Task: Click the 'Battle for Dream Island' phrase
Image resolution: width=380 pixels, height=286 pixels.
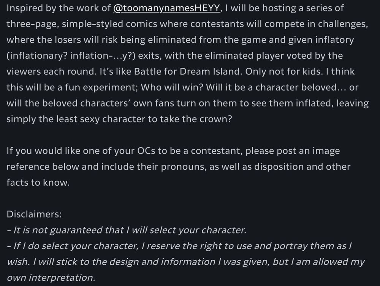Action: pos(188,71)
